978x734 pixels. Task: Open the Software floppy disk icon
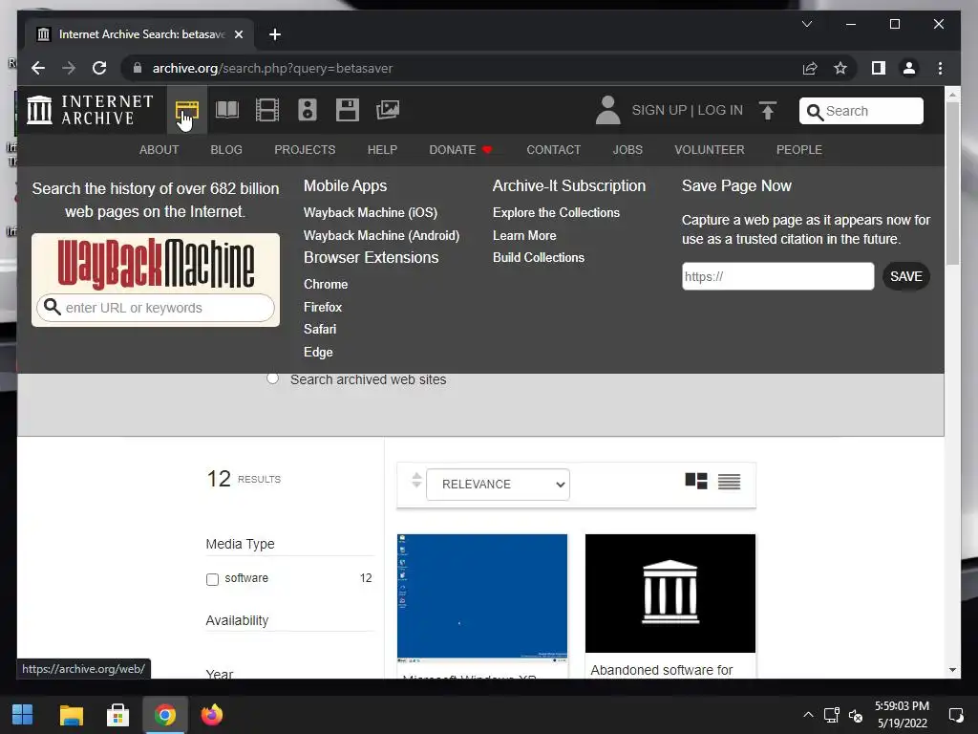click(x=348, y=111)
